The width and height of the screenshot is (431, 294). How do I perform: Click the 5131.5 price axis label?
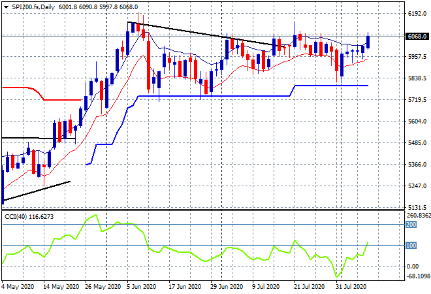click(x=417, y=207)
